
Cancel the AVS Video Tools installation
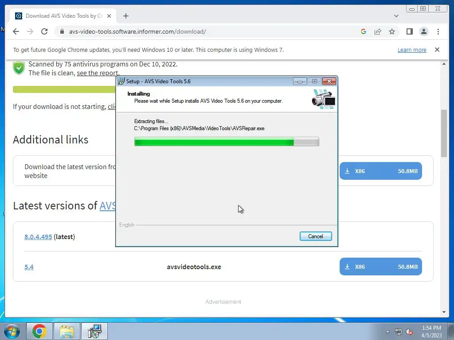tap(316, 236)
